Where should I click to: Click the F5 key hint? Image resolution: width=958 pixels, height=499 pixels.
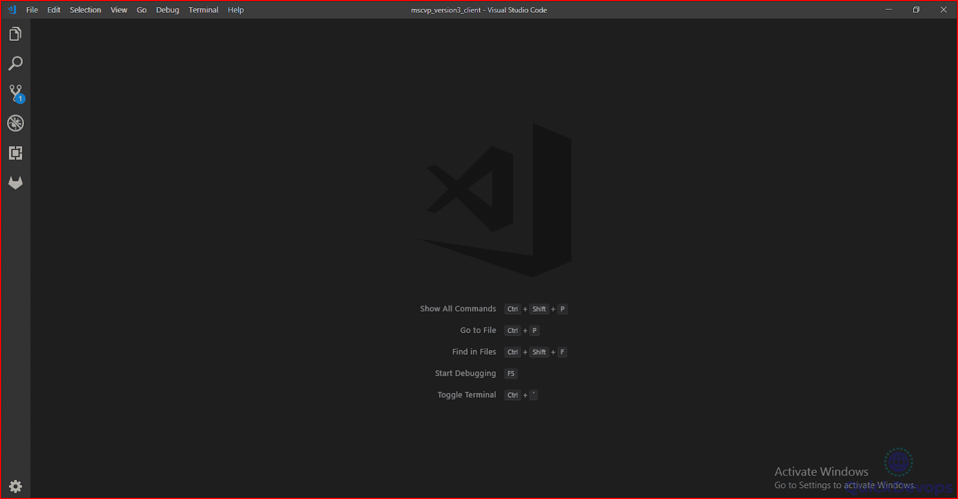[511, 373]
